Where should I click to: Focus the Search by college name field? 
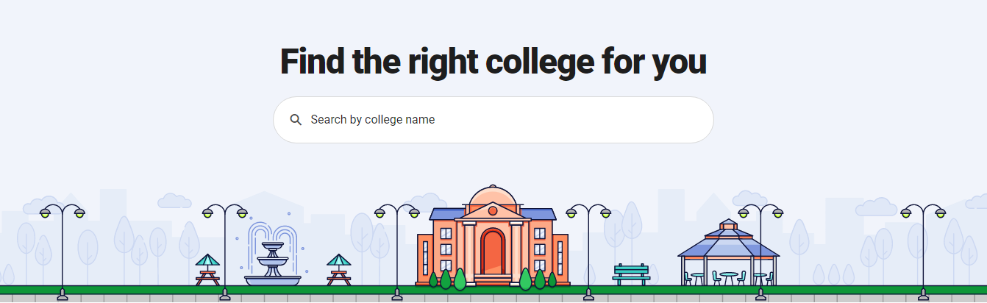click(x=493, y=120)
